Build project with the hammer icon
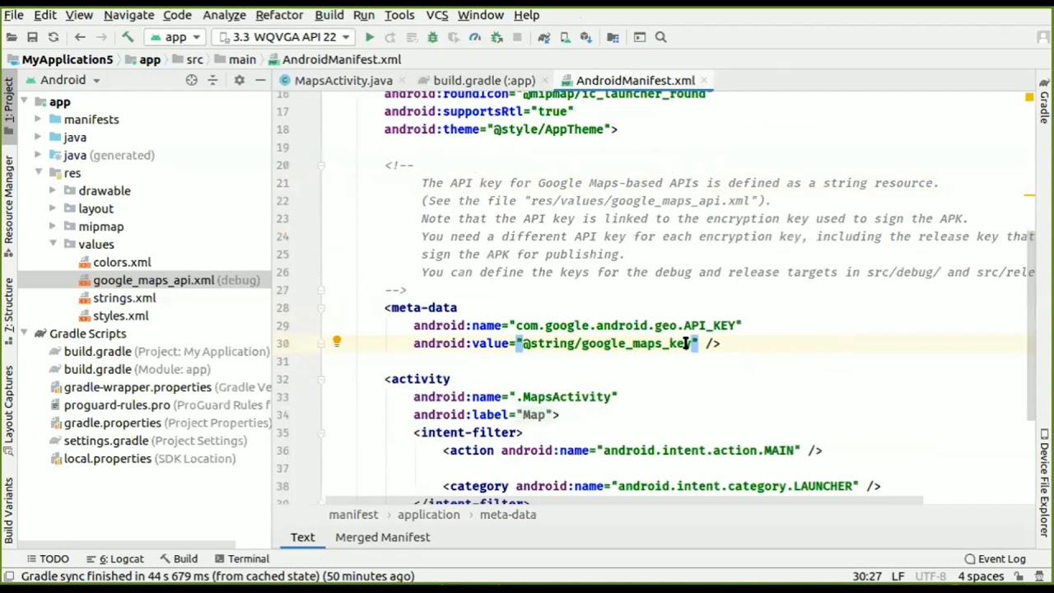The width and height of the screenshot is (1054, 593). 128,37
